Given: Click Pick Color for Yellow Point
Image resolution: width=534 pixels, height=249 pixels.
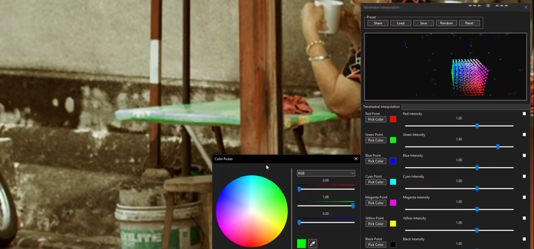Looking at the screenshot, I should pyautogui.click(x=376, y=224).
